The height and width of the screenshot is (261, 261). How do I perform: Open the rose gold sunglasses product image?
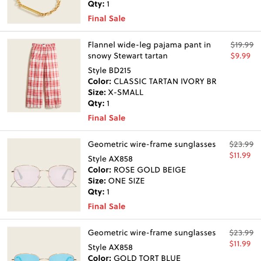point(44,175)
